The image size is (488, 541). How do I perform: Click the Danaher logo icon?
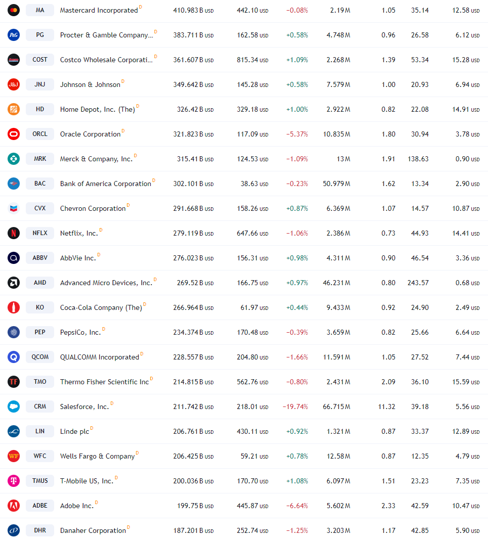[14, 531]
